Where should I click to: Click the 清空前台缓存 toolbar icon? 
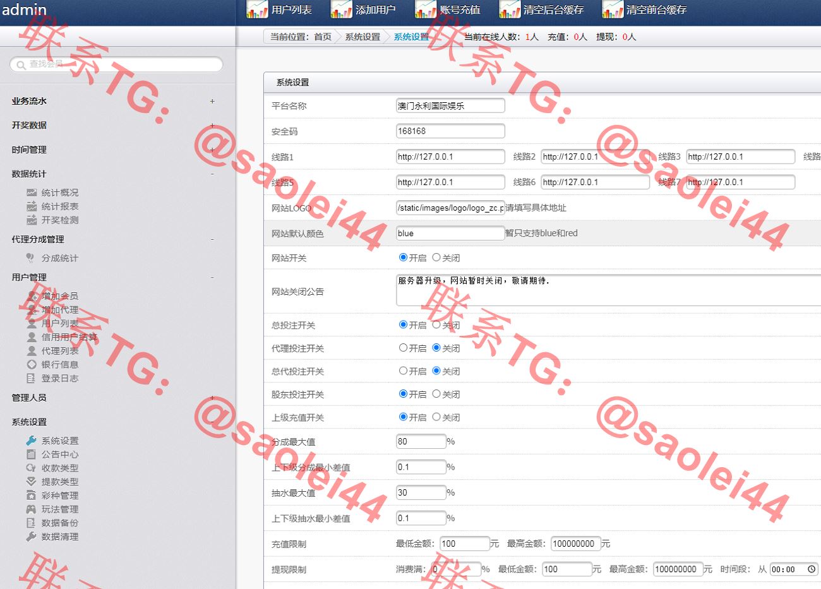coord(612,9)
